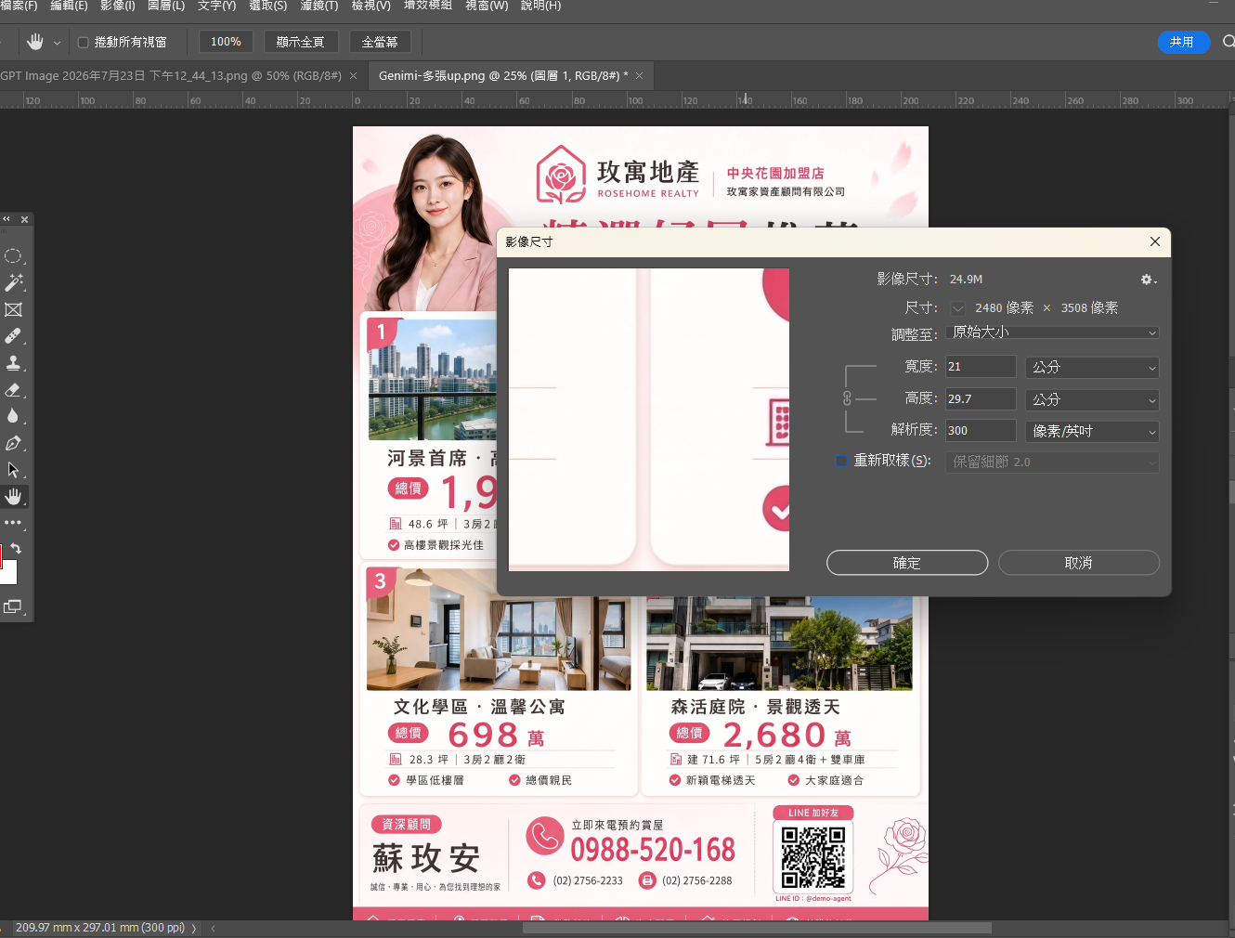Collapse the toolbar with double-arrow icon
This screenshot has height=938, width=1235.
6,219
